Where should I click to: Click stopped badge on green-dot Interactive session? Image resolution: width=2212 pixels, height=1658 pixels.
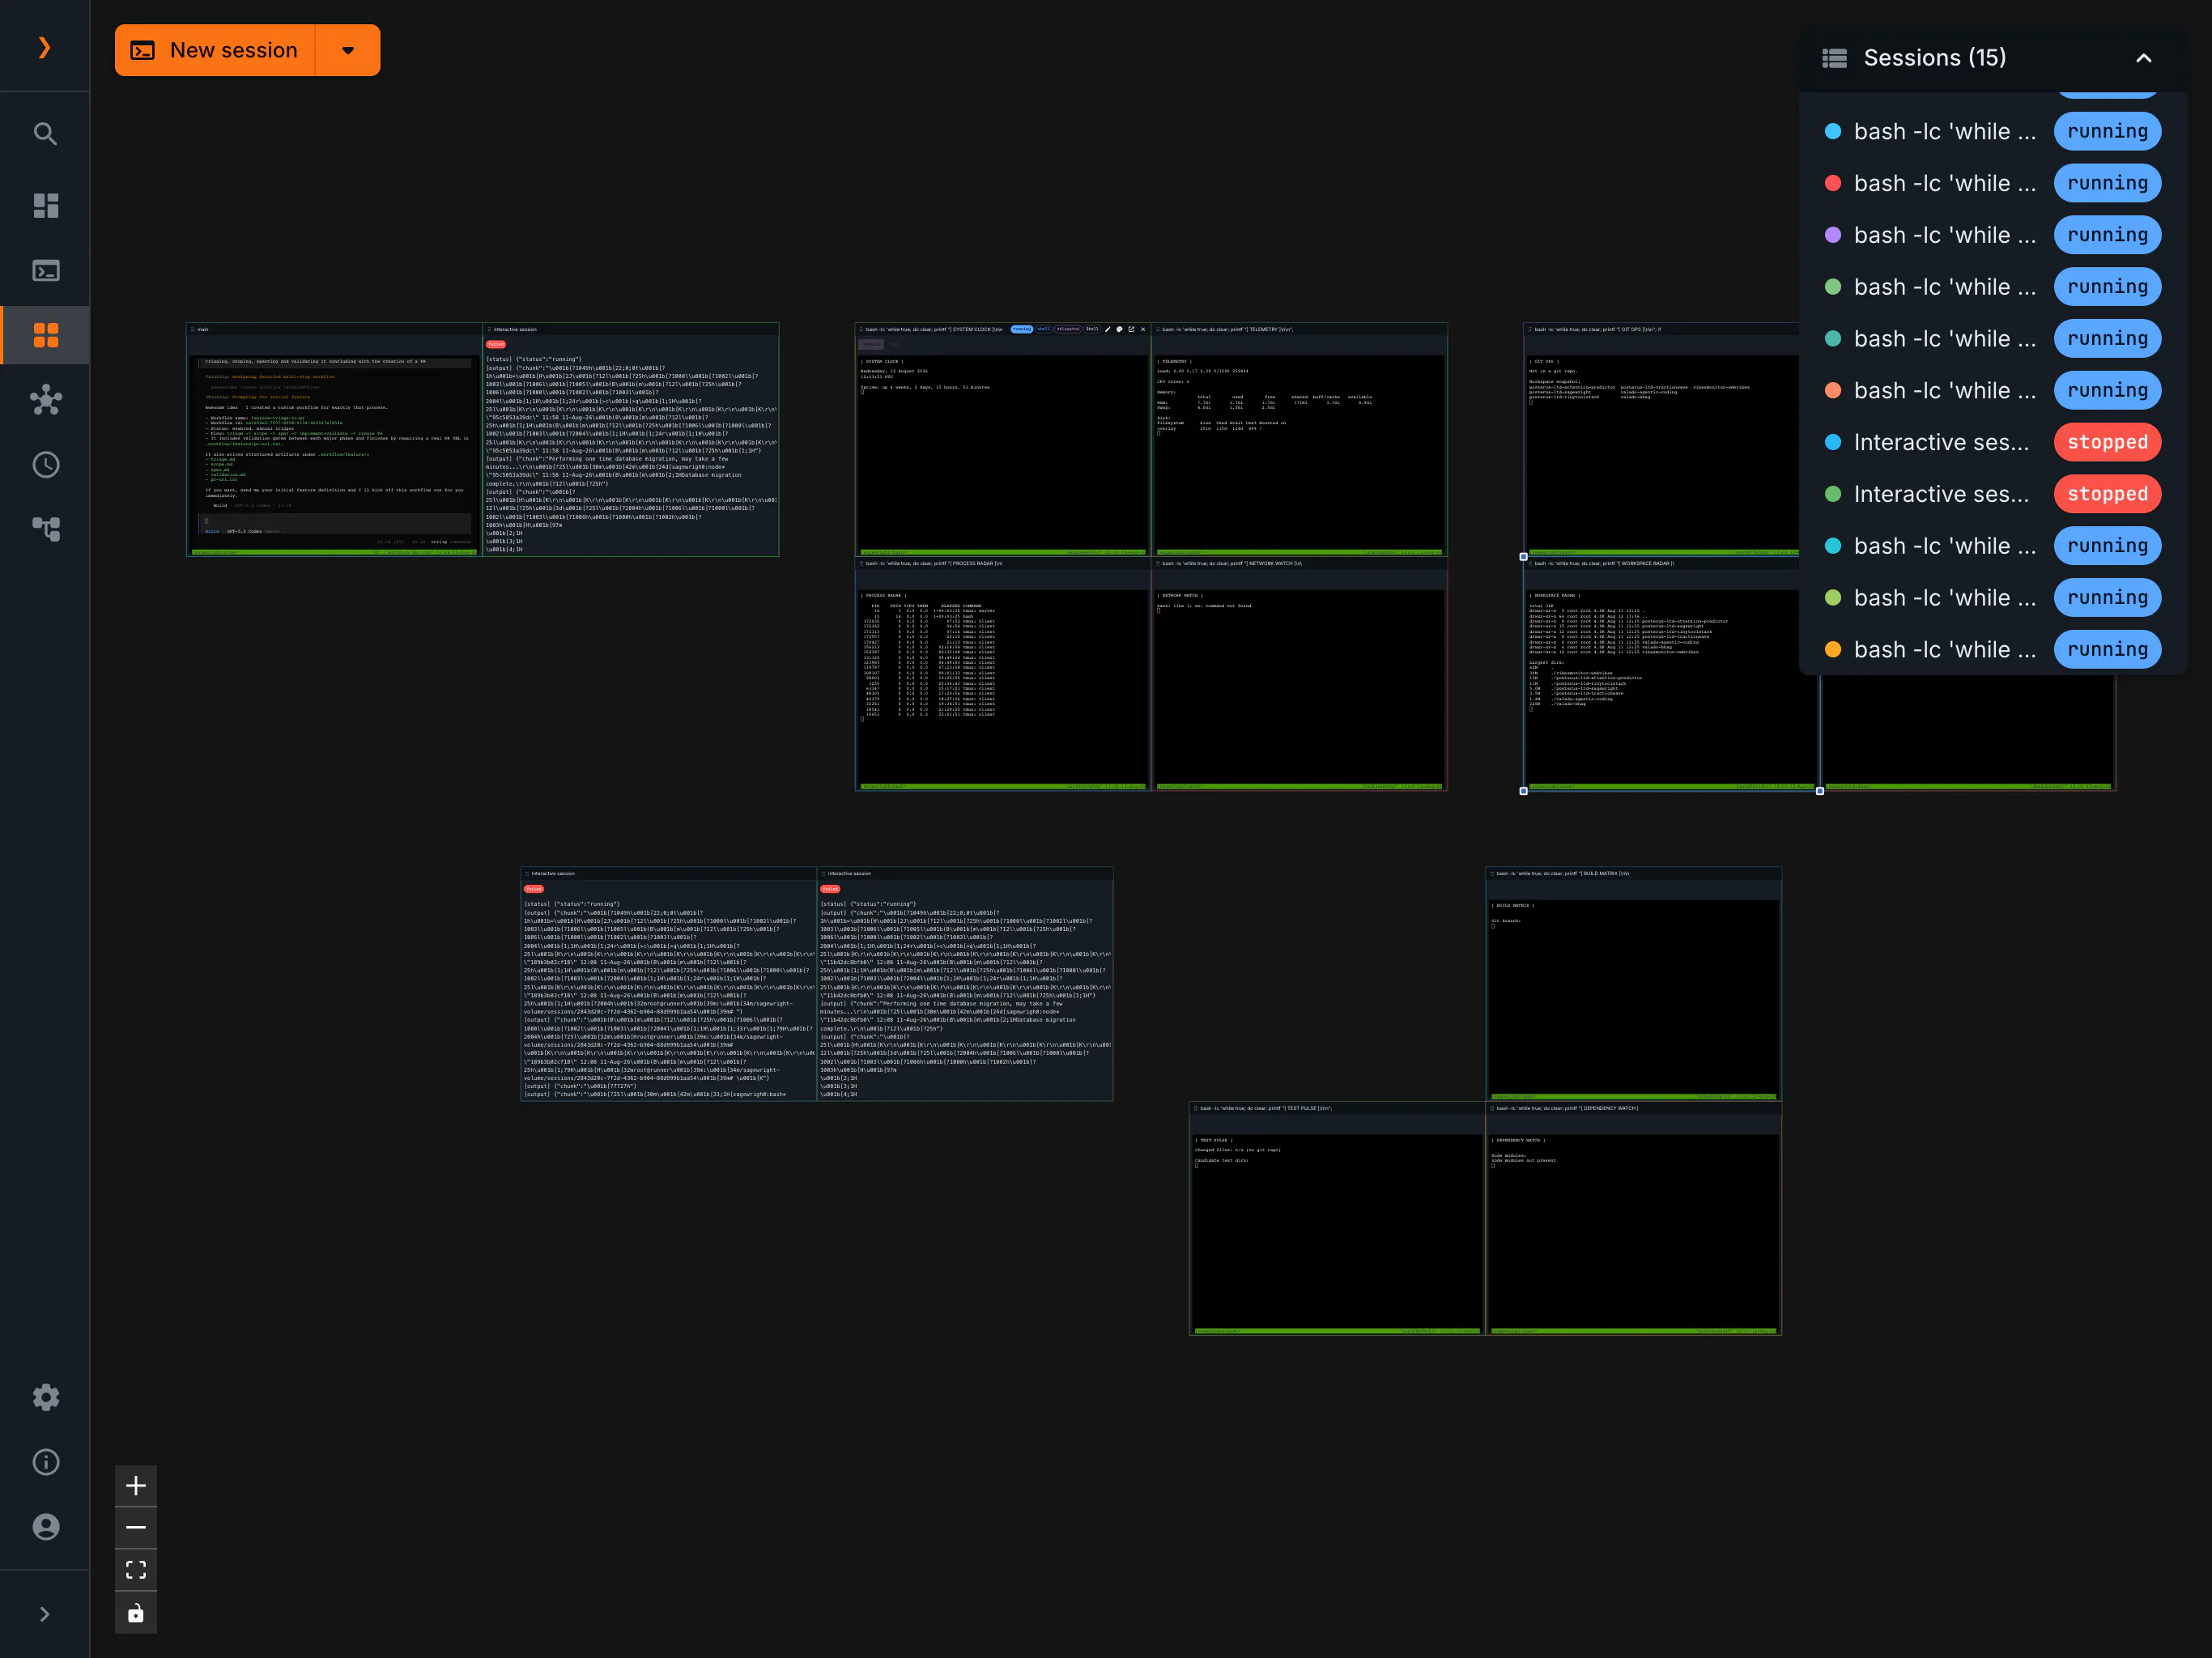[2107, 494]
